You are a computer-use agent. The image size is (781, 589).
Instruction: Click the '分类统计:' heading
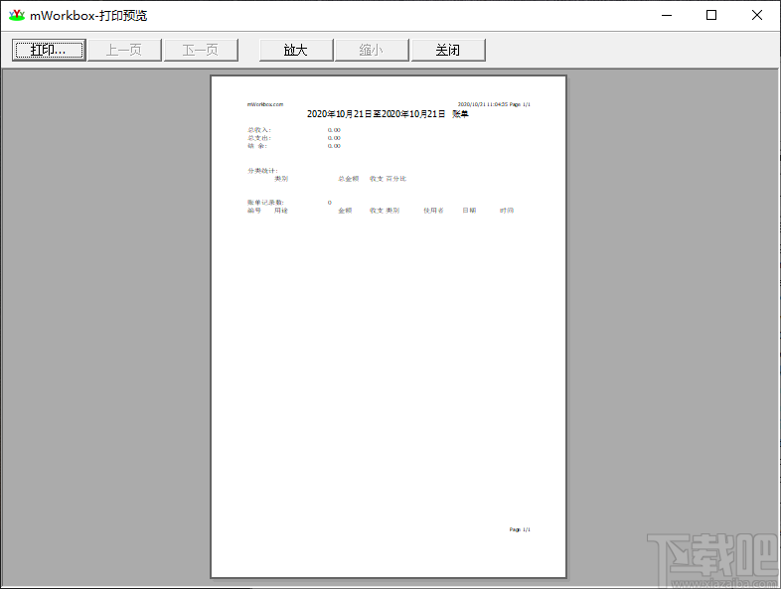point(262,171)
